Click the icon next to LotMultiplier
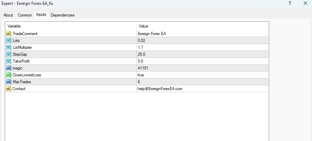The image size is (312, 141). 9,47
